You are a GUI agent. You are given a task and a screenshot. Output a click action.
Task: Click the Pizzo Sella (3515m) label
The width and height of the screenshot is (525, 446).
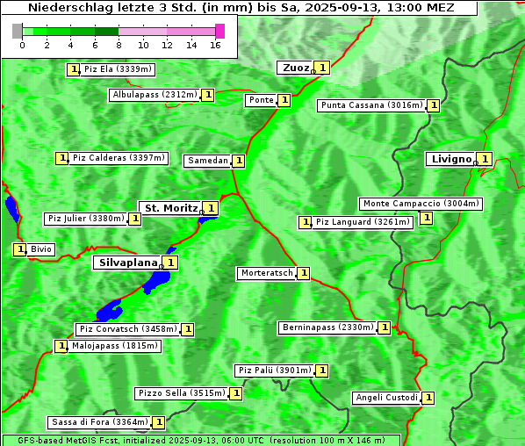[x=182, y=393]
